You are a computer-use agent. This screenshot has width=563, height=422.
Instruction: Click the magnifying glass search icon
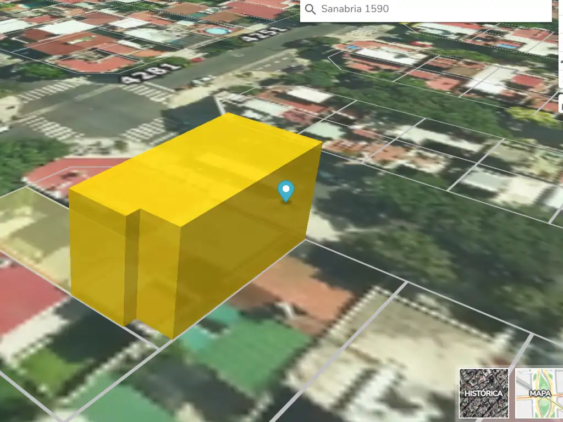(311, 9)
